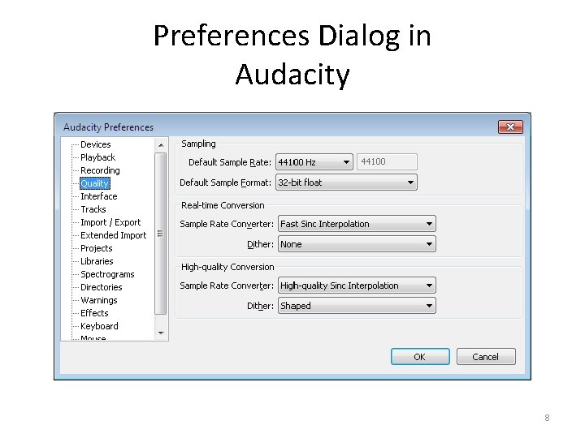Click the scroll up arrow of category list
The image size is (585, 438).
pos(161,145)
